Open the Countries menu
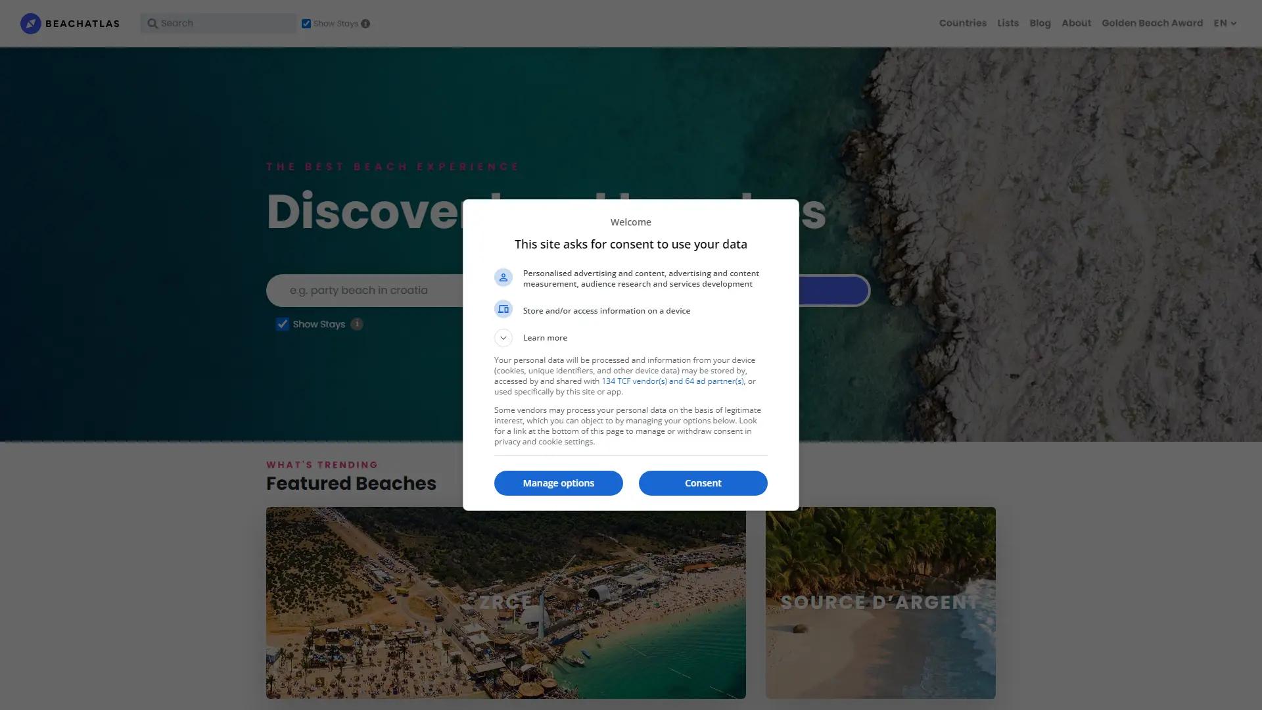The height and width of the screenshot is (710, 1262). point(962,23)
